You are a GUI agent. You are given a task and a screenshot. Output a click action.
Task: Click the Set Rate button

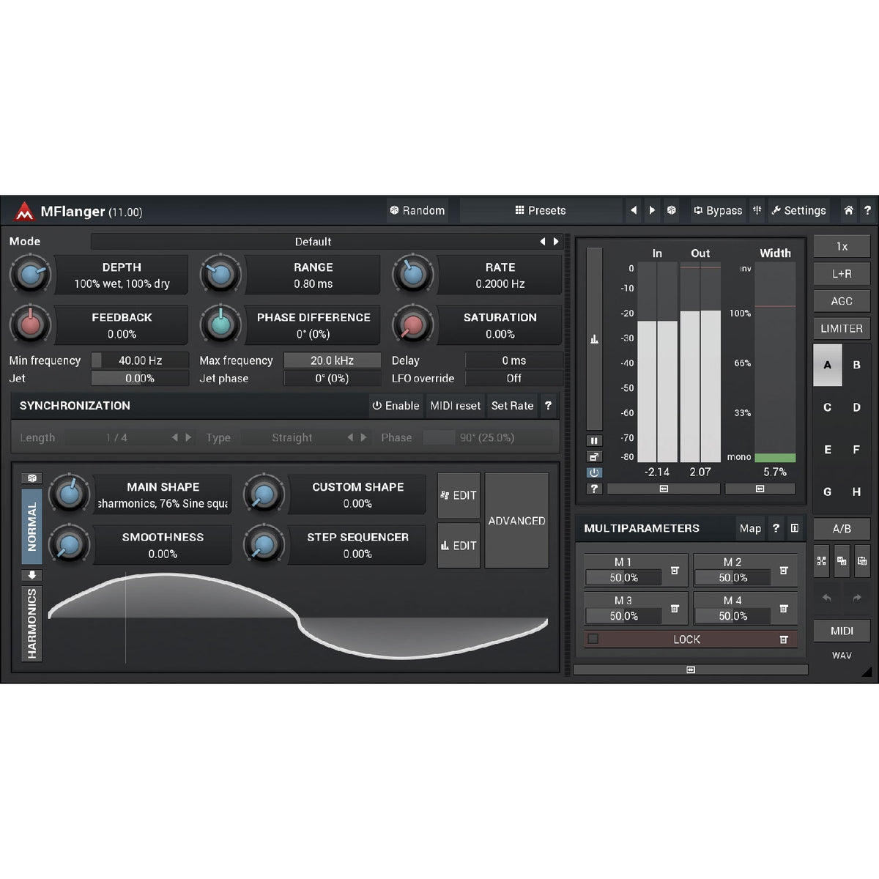512,406
